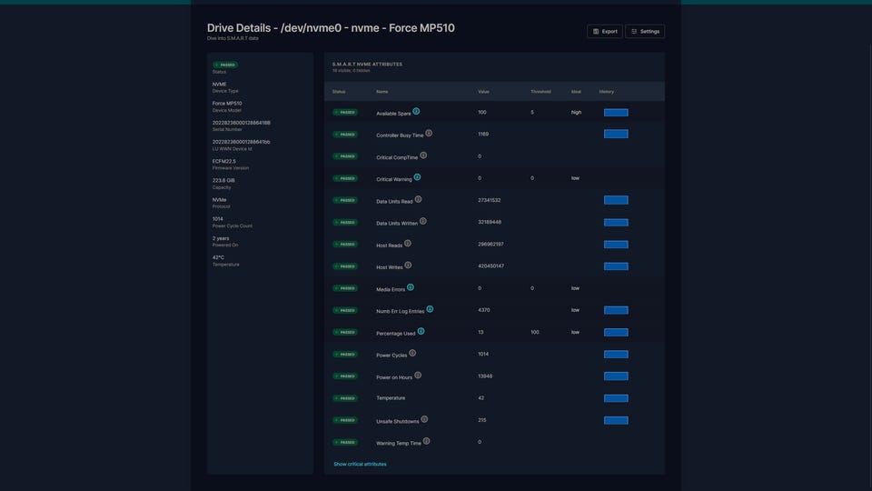
Task: Click info icon next to Available Spare
Action: (x=416, y=112)
